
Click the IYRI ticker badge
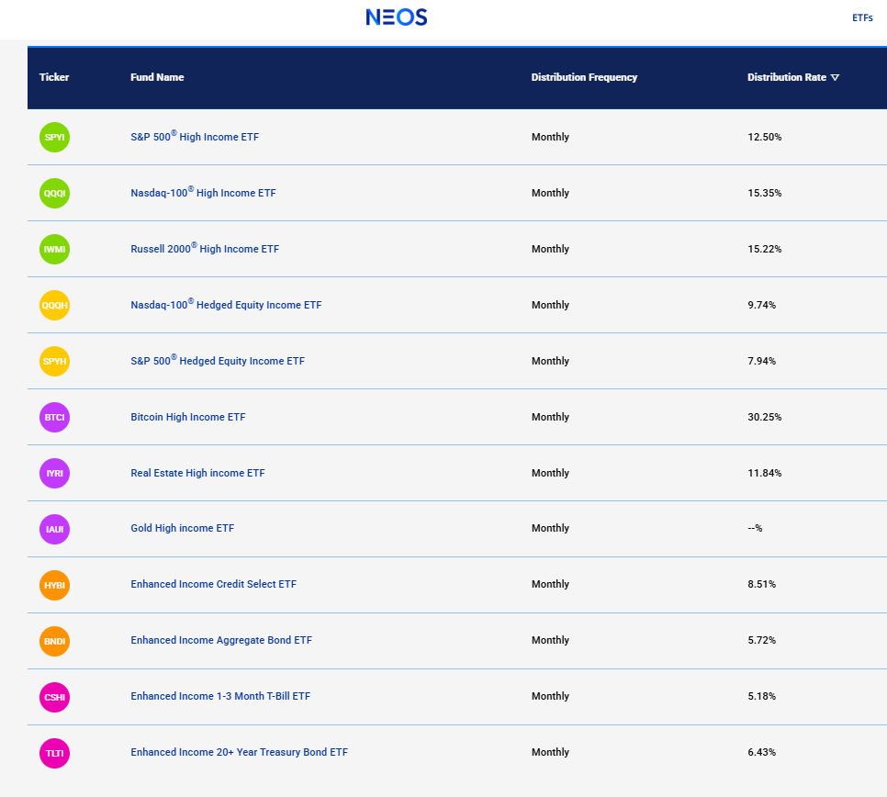point(54,473)
